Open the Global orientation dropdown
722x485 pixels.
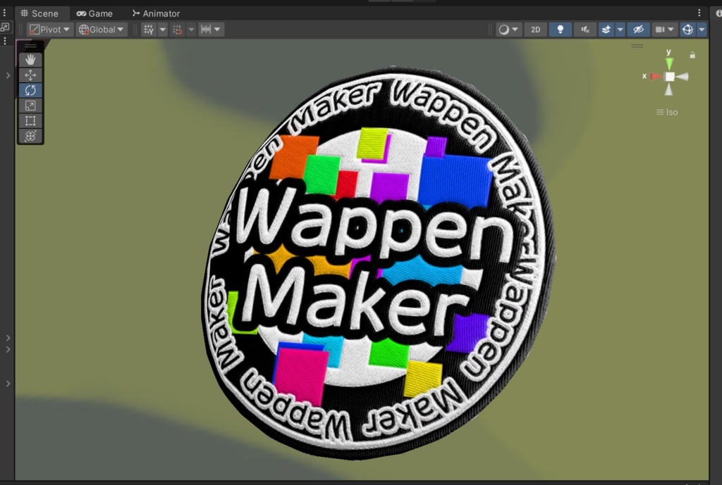pos(100,29)
